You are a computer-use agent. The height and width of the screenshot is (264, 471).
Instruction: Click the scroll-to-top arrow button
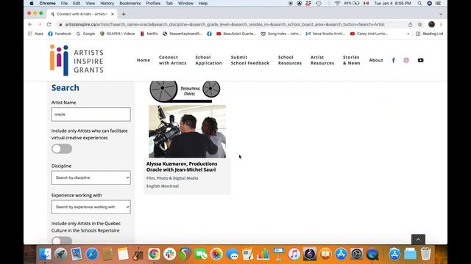(x=418, y=240)
